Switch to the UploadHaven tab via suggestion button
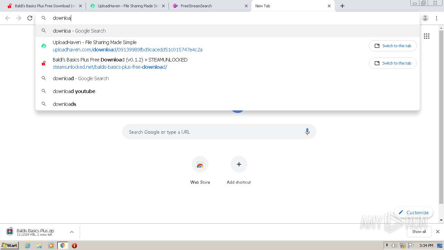 pyautogui.click(x=393, y=46)
